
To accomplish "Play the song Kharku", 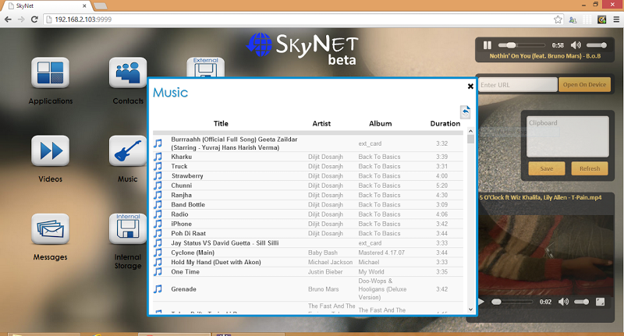I will tap(182, 157).
